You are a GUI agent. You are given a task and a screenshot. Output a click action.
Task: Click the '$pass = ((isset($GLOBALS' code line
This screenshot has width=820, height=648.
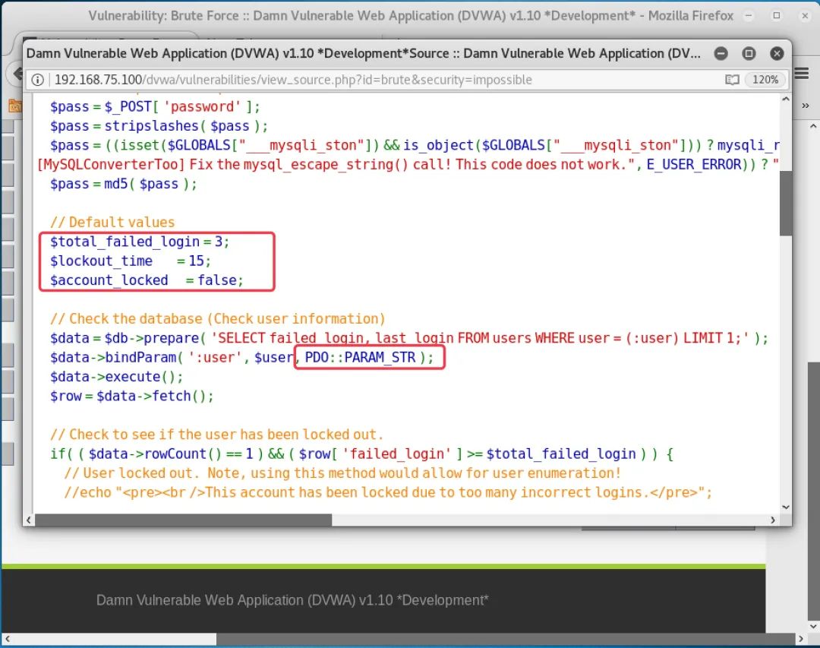coord(415,146)
